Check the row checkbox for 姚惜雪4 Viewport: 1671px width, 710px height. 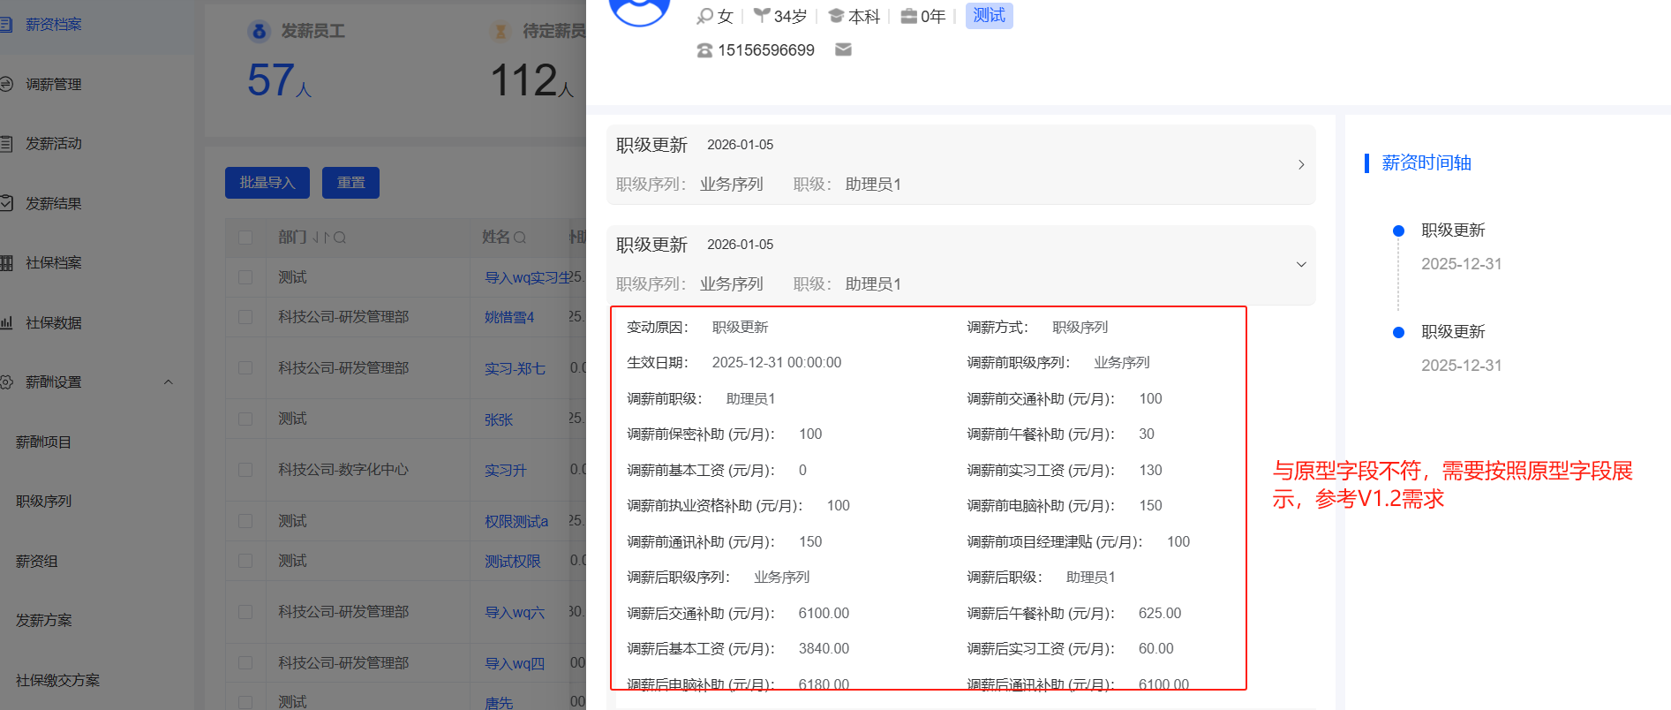245,317
